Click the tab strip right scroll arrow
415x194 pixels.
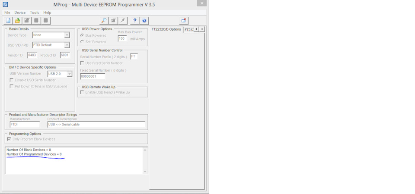click(x=202, y=29)
